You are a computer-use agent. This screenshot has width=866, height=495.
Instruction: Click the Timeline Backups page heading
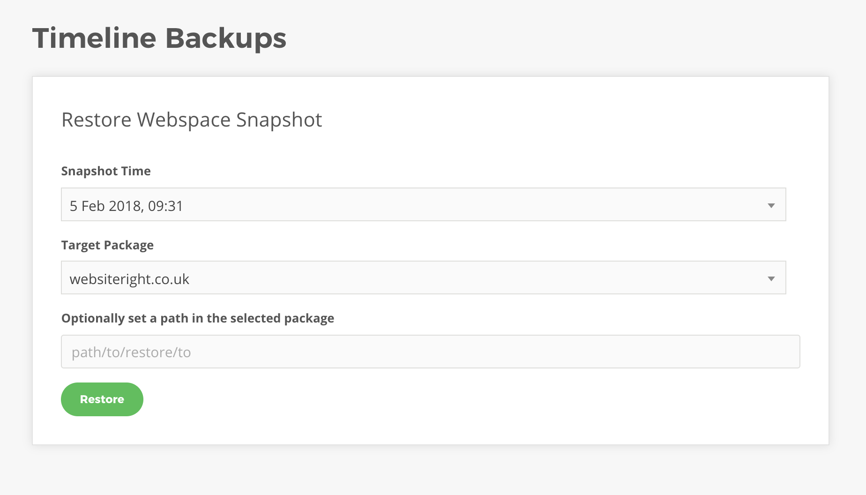(159, 38)
